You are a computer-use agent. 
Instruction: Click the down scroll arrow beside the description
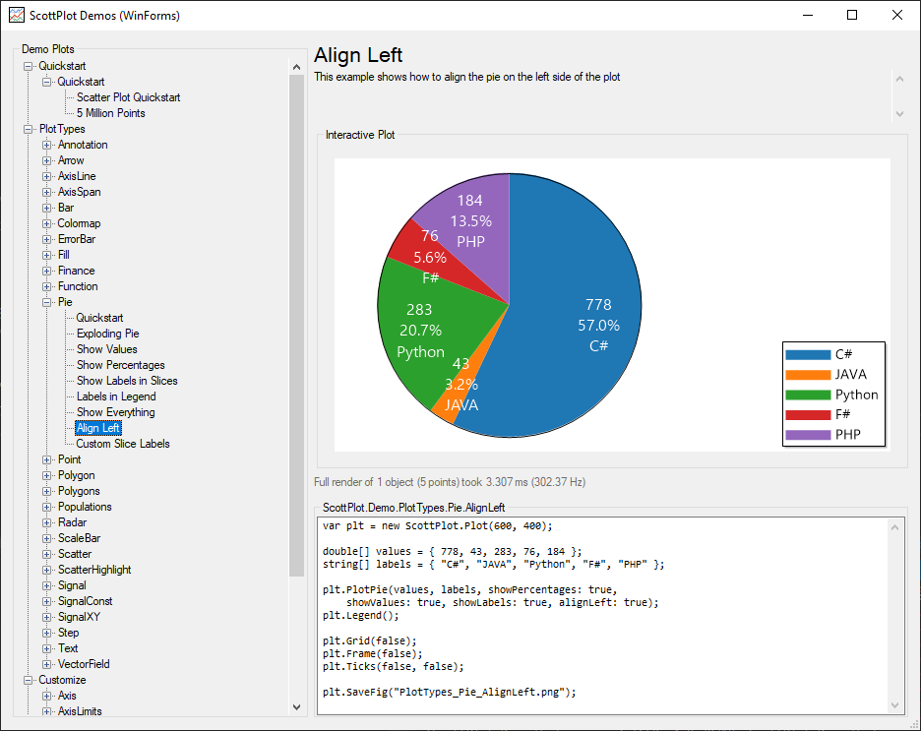[898, 112]
